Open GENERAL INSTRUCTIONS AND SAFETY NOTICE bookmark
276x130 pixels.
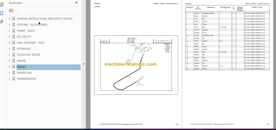tap(45, 19)
